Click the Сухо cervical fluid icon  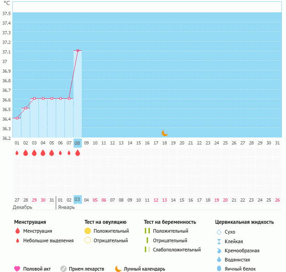(219, 232)
